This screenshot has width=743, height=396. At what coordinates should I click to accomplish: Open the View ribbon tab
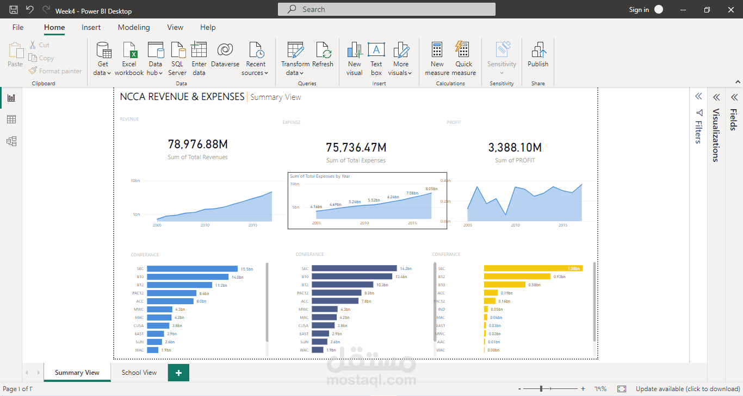click(x=175, y=27)
